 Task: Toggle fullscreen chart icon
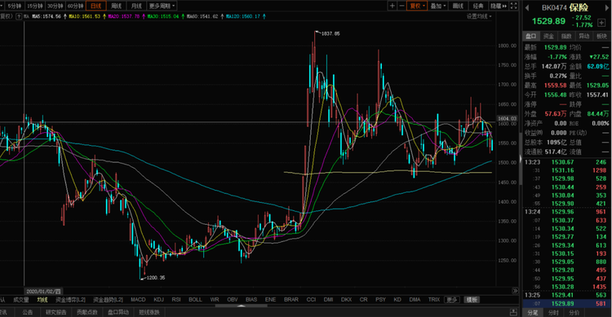513,6
